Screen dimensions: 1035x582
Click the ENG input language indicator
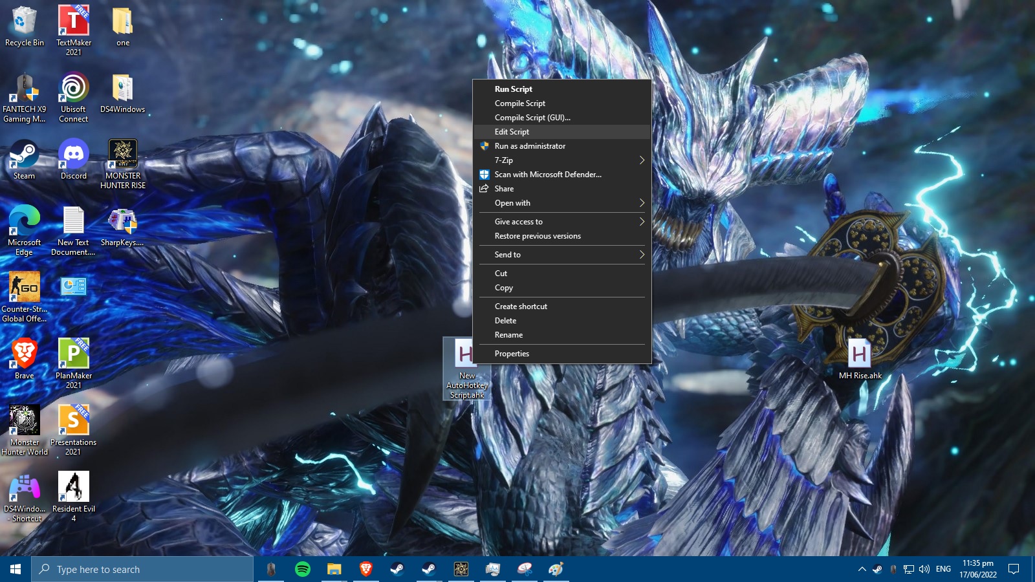tap(943, 569)
